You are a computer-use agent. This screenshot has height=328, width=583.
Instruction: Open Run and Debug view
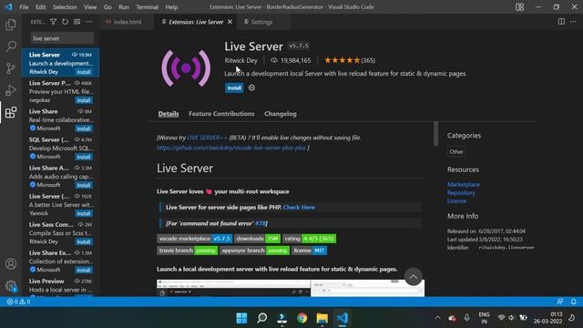pyautogui.click(x=11, y=90)
